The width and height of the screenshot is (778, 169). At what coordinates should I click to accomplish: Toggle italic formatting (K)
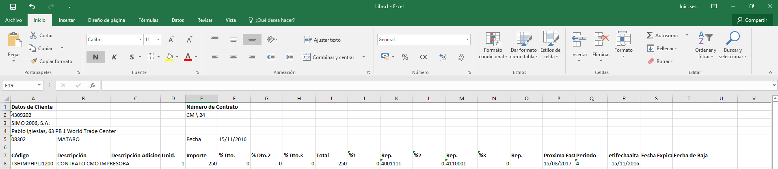coord(114,57)
